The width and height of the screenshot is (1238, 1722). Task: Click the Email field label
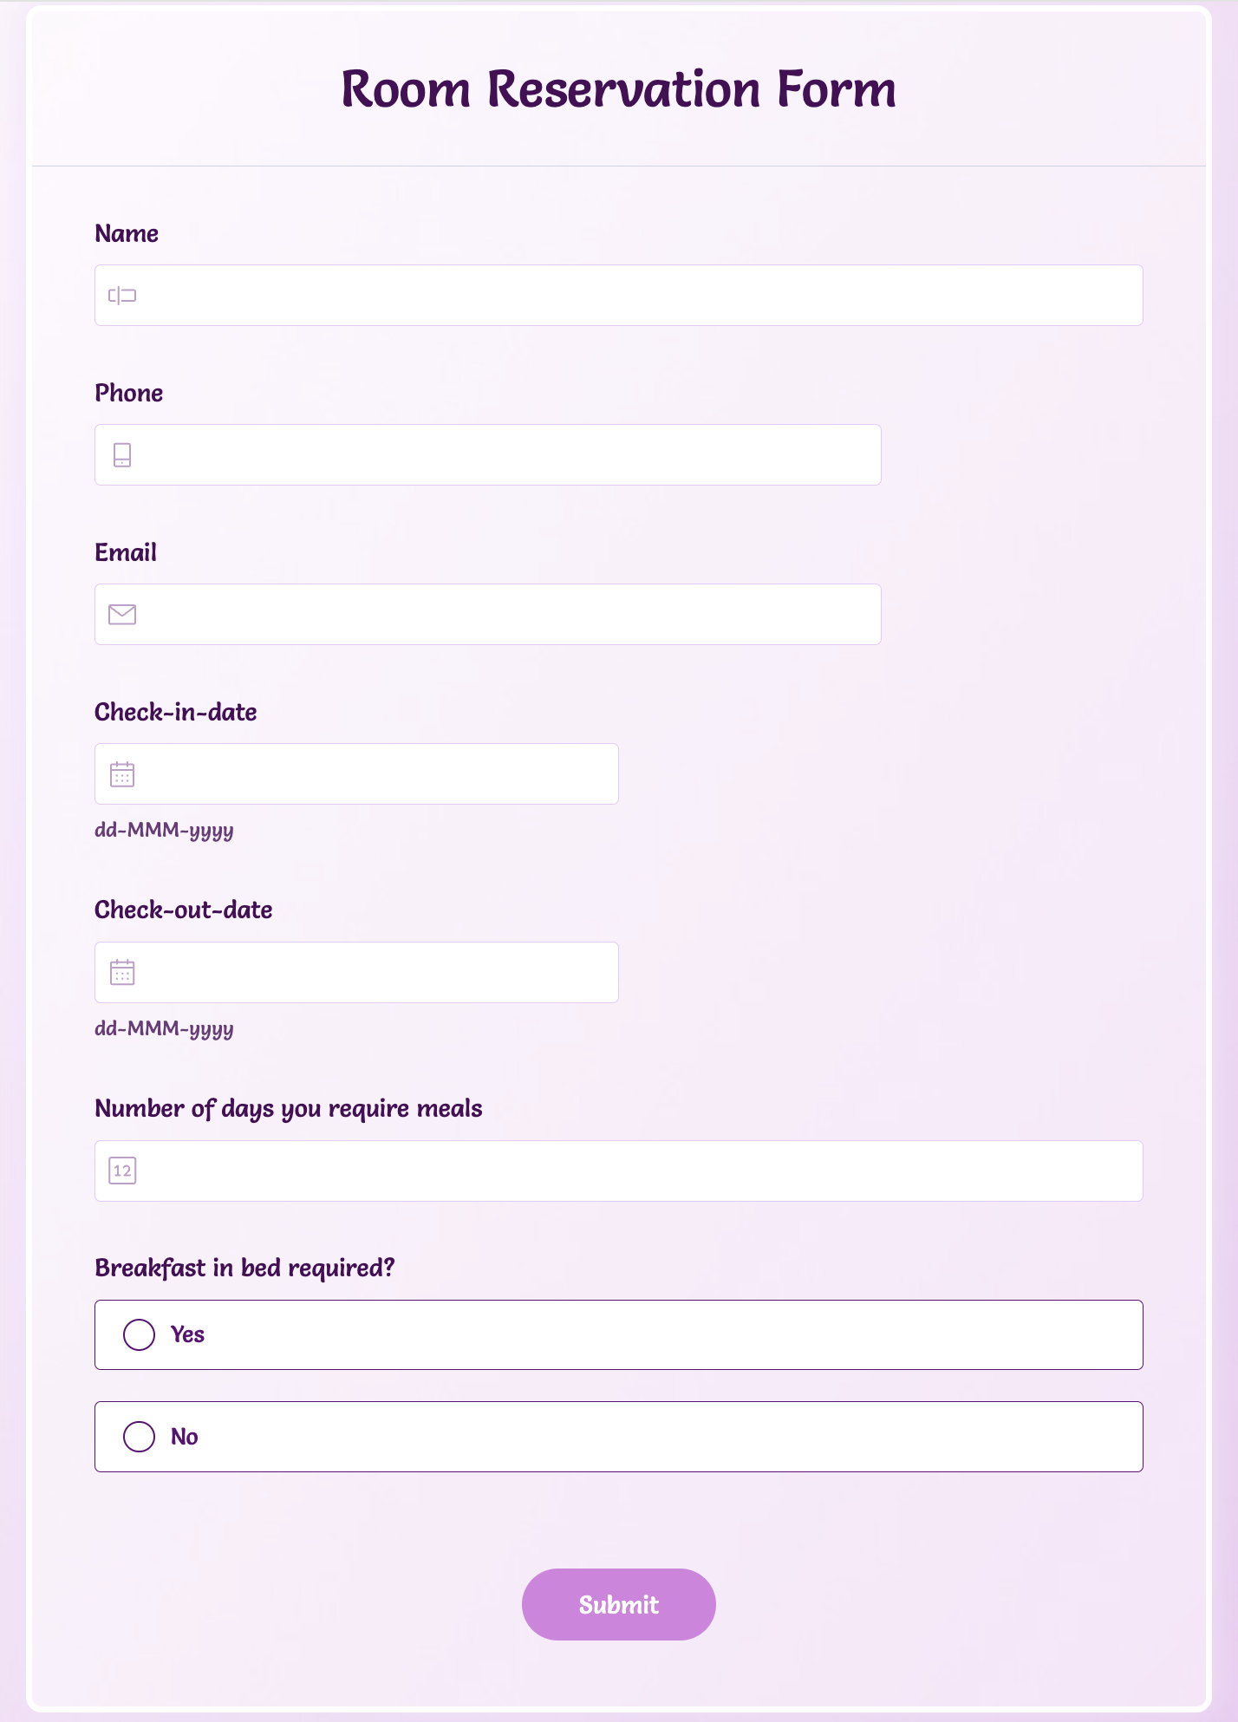coord(126,552)
